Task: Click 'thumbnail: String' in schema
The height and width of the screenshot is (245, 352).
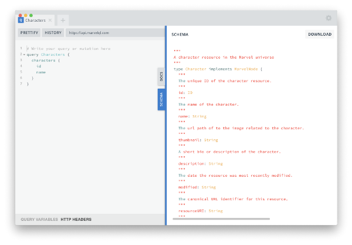Action: coord(198,140)
